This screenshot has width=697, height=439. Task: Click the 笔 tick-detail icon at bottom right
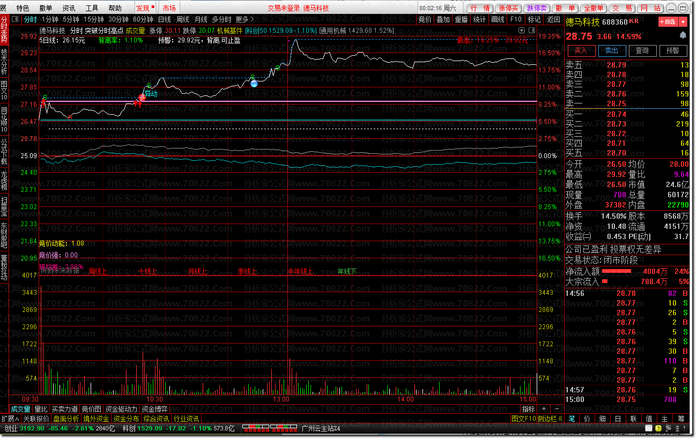coord(572,419)
